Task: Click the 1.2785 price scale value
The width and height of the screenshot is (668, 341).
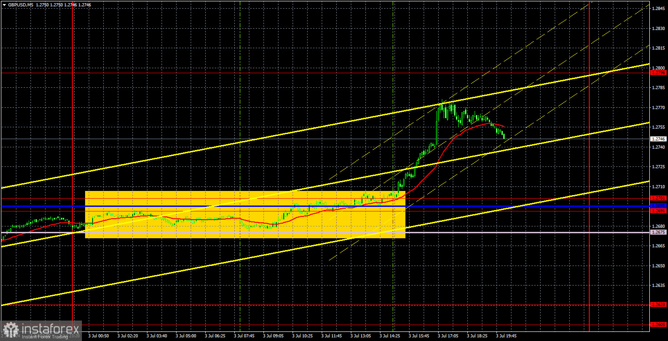Action: tap(658, 87)
